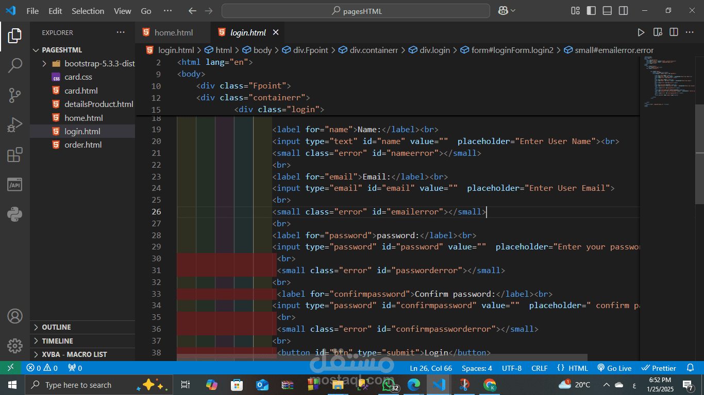Open the Source Control view

15,95
